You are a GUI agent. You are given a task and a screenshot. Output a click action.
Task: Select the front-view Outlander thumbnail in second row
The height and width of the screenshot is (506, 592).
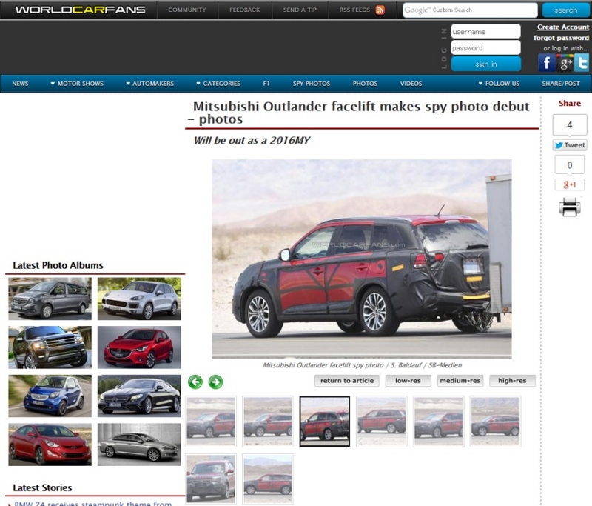pyautogui.click(x=211, y=479)
